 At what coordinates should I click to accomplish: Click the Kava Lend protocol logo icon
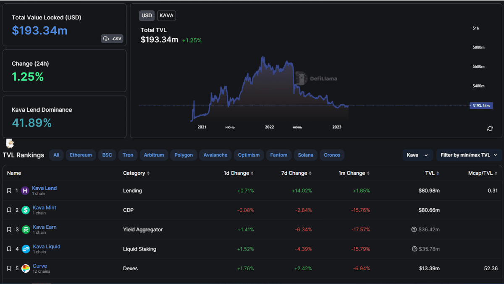(x=25, y=191)
